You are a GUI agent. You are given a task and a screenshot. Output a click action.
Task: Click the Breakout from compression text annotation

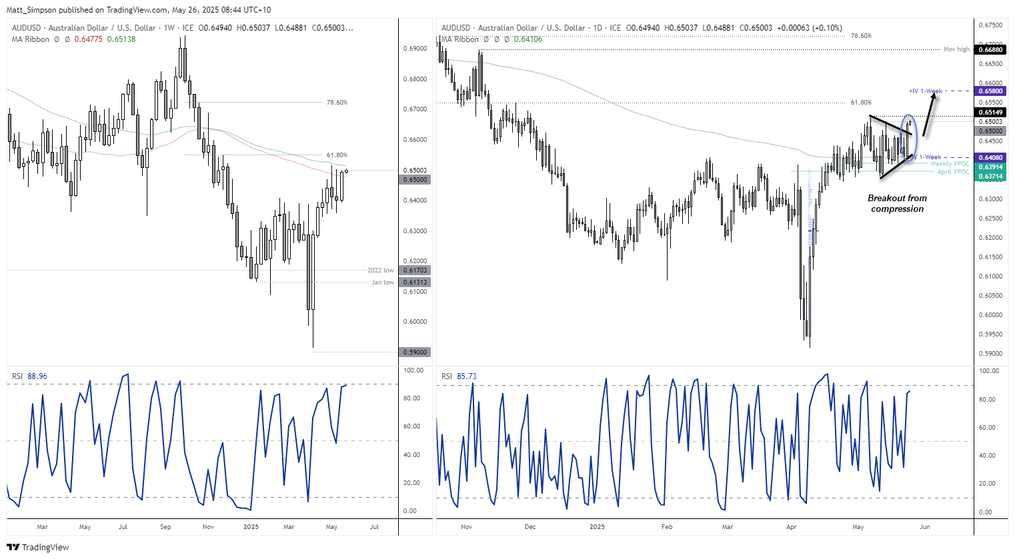[898, 203]
